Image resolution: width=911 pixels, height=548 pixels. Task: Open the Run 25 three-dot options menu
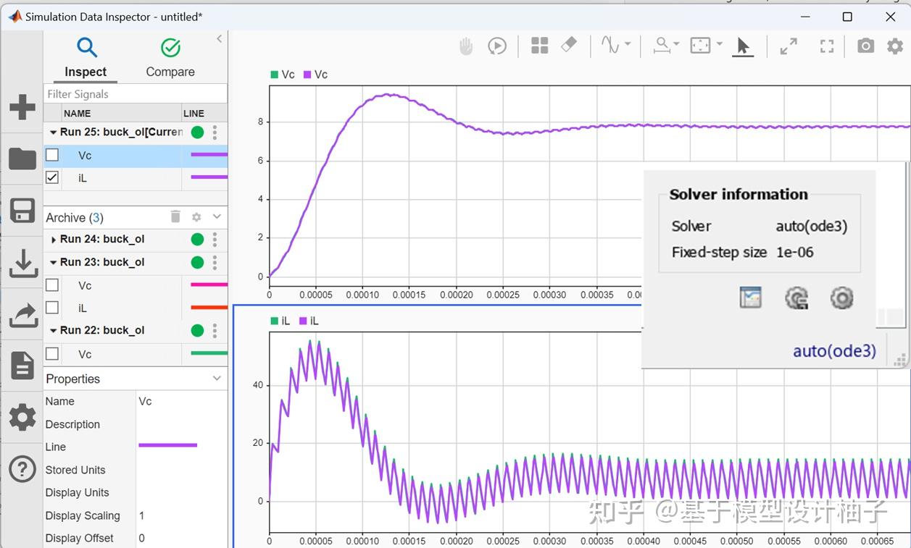[215, 132]
